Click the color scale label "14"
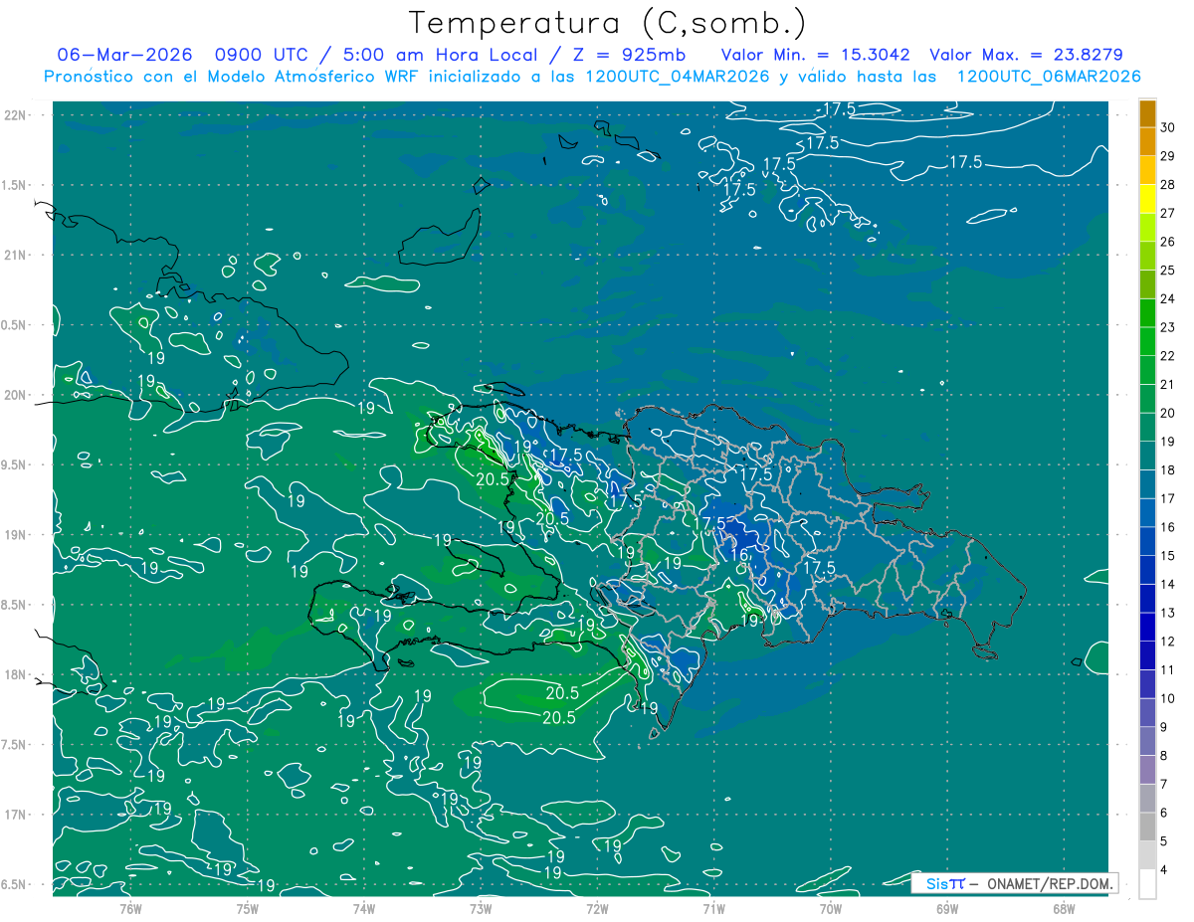The image size is (1194, 922). pyautogui.click(x=1168, y=585)
